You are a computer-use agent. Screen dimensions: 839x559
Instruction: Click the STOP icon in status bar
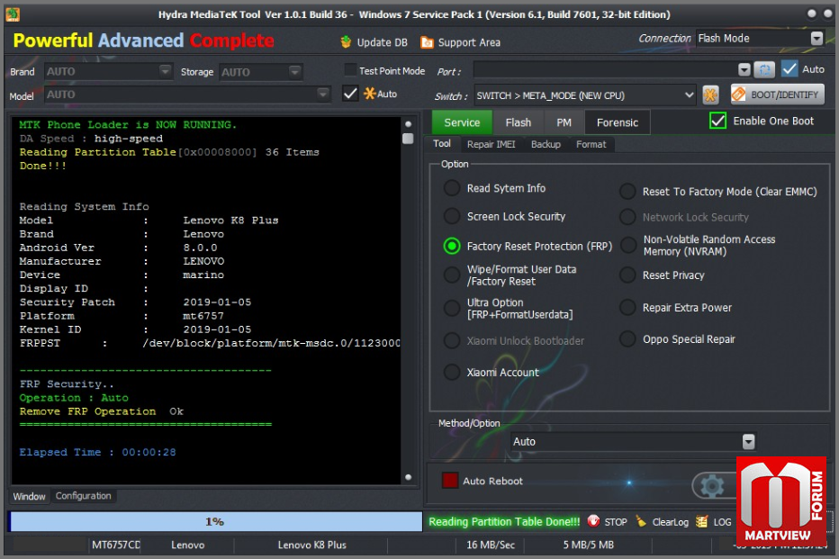(x=593, y=521)
